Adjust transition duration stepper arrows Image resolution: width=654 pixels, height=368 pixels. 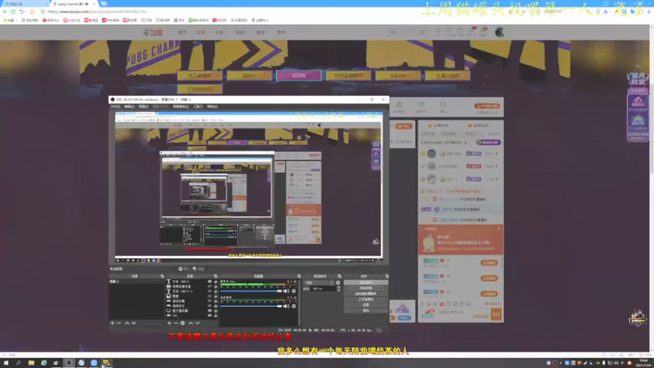tap(338, 289)
